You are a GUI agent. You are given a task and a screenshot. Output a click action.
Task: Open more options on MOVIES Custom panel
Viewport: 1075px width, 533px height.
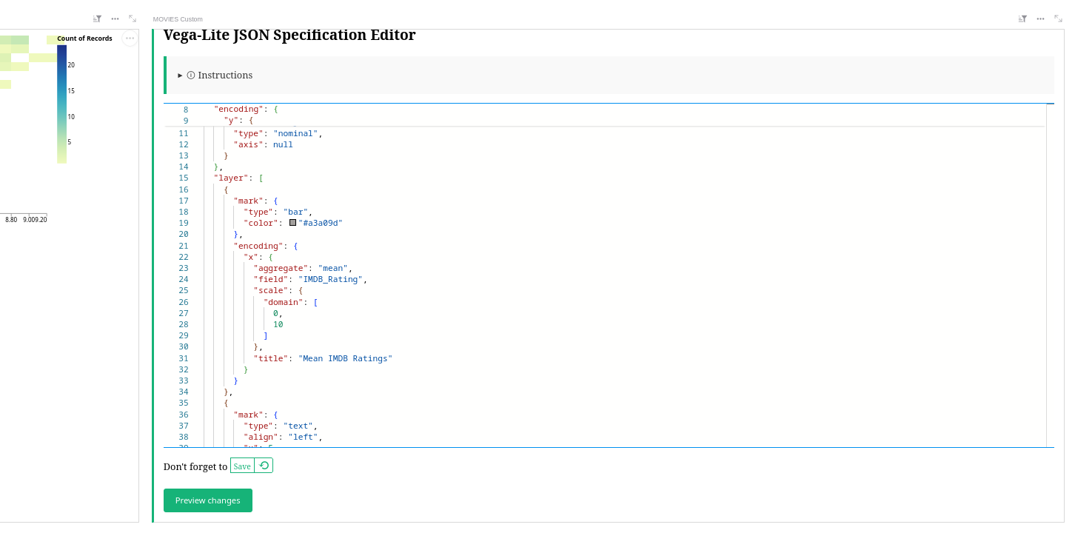(x=1040, y=19)
